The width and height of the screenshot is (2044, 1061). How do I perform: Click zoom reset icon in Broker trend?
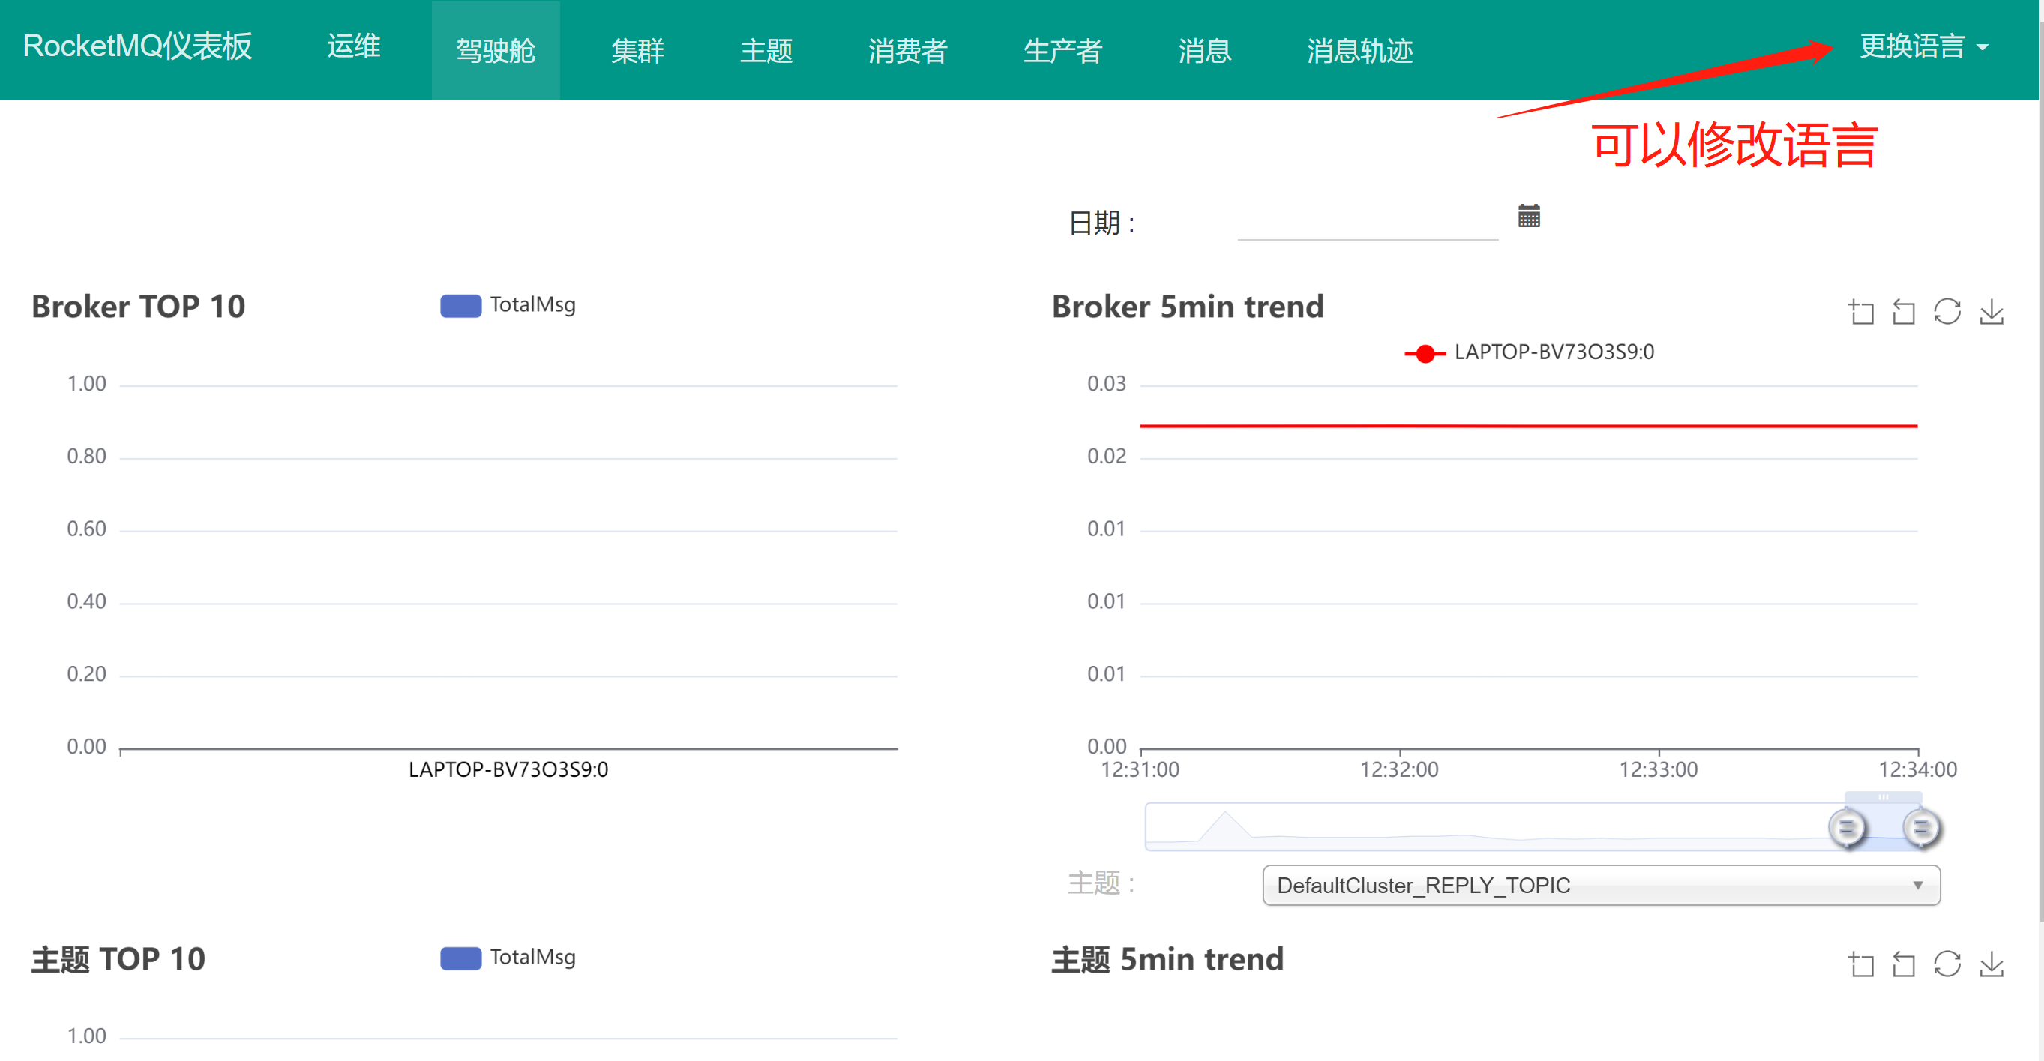1903,311
